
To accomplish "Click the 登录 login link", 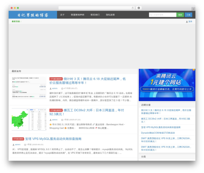I will coord(190,22).
